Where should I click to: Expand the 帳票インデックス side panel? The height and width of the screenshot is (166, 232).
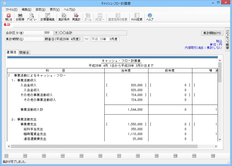coord(227,40)
